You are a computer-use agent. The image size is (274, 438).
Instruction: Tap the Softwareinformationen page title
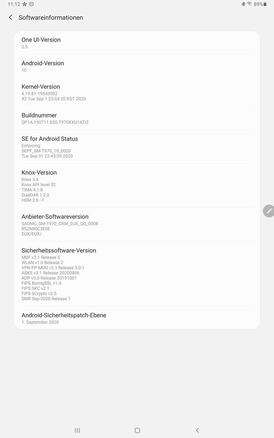51,18
